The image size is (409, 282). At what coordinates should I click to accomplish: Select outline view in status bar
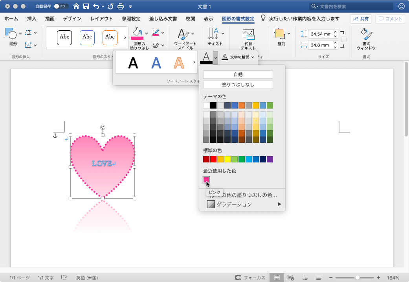pyautogui.click(x=305, y=278)
